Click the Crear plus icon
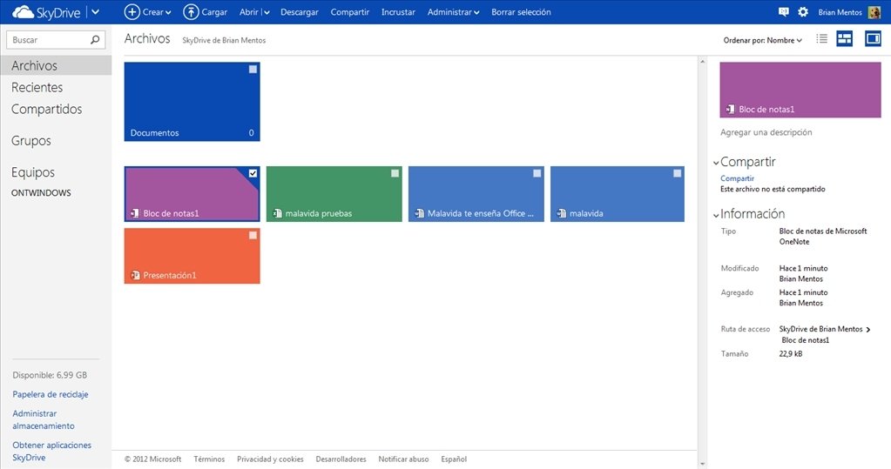891x469 pixels. pos(132,12)
